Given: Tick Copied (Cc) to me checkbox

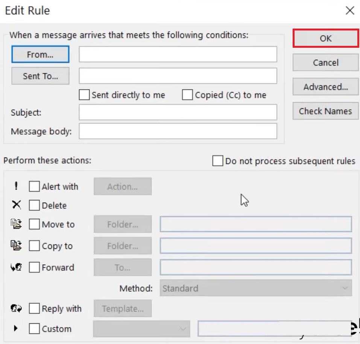Looking at the screenshot, I should tap(187, 95).
